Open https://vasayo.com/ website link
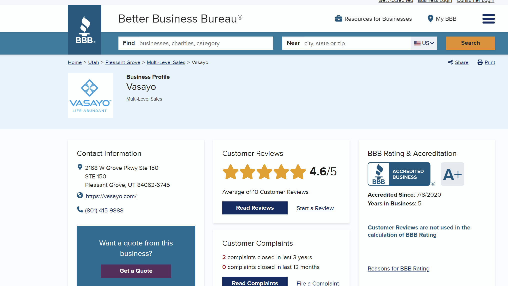 coord(111,196)
